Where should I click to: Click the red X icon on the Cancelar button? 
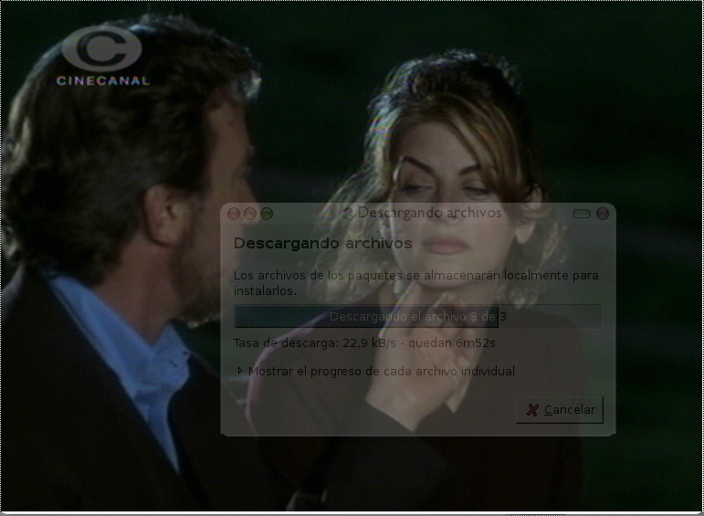tap(532, 410)
